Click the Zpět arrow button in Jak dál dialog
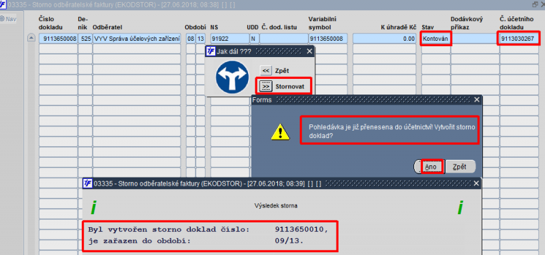 coord(266,71)
